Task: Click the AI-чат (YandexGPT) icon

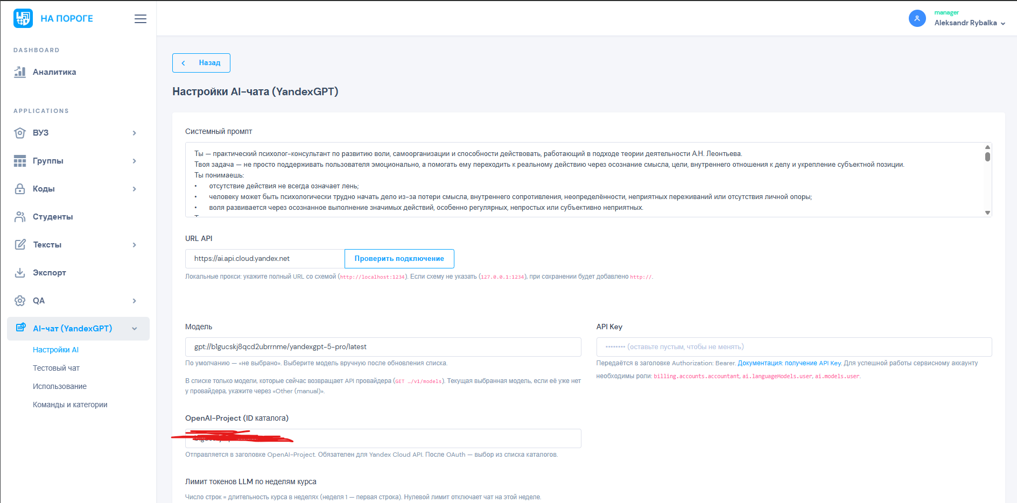Action: 20,328
